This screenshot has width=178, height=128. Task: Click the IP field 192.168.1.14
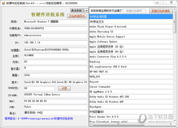point(56,43)
